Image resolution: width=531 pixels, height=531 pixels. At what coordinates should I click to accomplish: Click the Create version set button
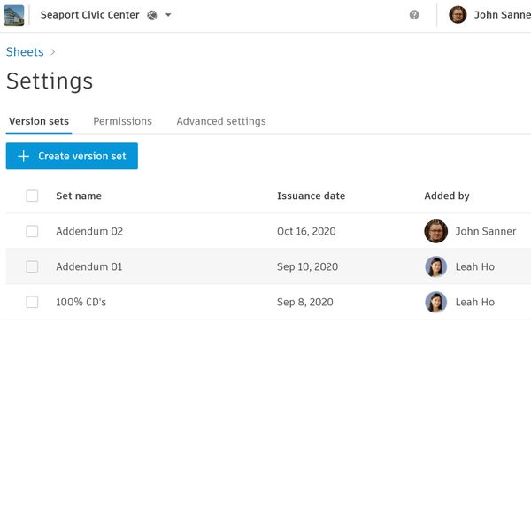(x=72, y=156)
